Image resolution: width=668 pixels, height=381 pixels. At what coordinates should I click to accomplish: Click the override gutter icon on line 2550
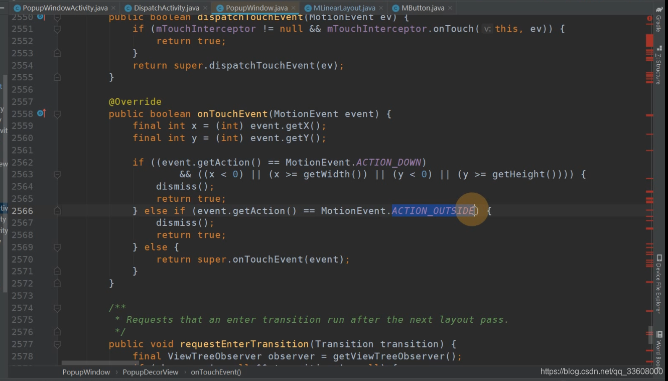(x=41, y=17)
